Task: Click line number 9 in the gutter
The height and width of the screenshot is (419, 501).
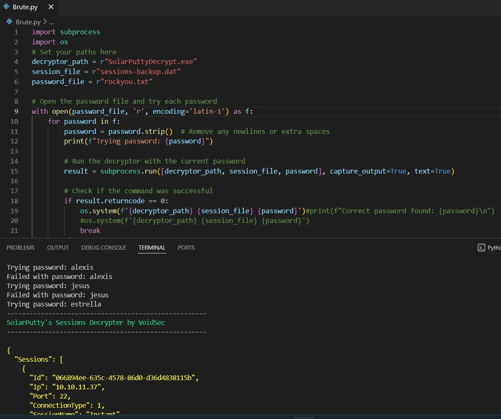Action: click(16, 111)
